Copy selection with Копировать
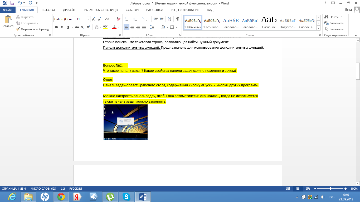 27,23
